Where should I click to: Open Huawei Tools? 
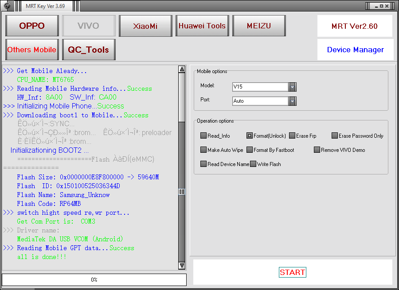202,26
